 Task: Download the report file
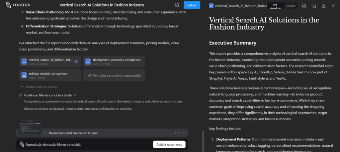[323, 6]
